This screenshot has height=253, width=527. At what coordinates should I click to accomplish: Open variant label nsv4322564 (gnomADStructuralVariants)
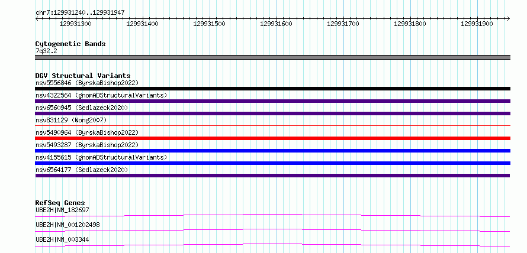coord(101,95)
